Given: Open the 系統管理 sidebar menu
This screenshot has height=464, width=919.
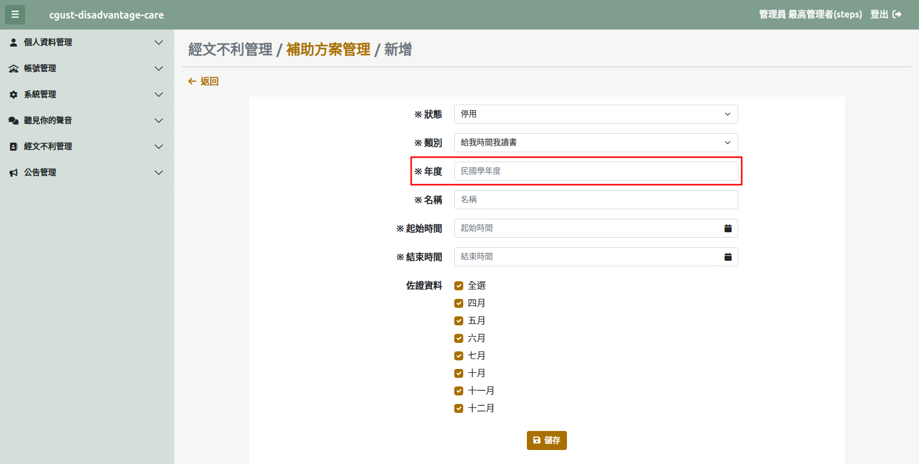Looking at the screenshot, I should (87, 95).
